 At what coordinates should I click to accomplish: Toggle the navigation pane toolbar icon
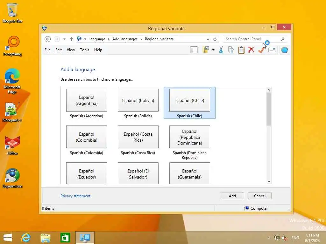(x=194, y=50)
